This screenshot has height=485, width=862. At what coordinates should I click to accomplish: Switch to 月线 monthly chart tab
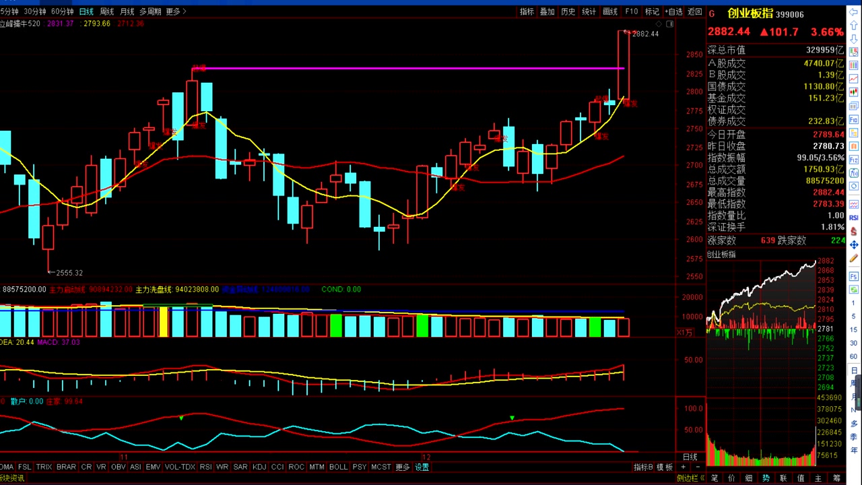pos(127,11)
